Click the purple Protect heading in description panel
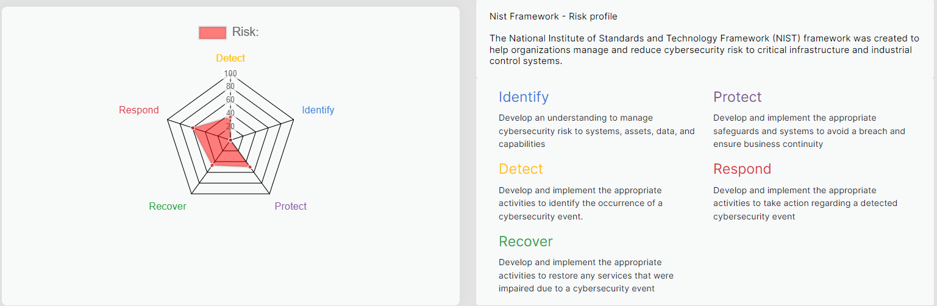Image resolution: width=937 pixels, height=306 pixels. pyautogui.click(x=738, y=97)
